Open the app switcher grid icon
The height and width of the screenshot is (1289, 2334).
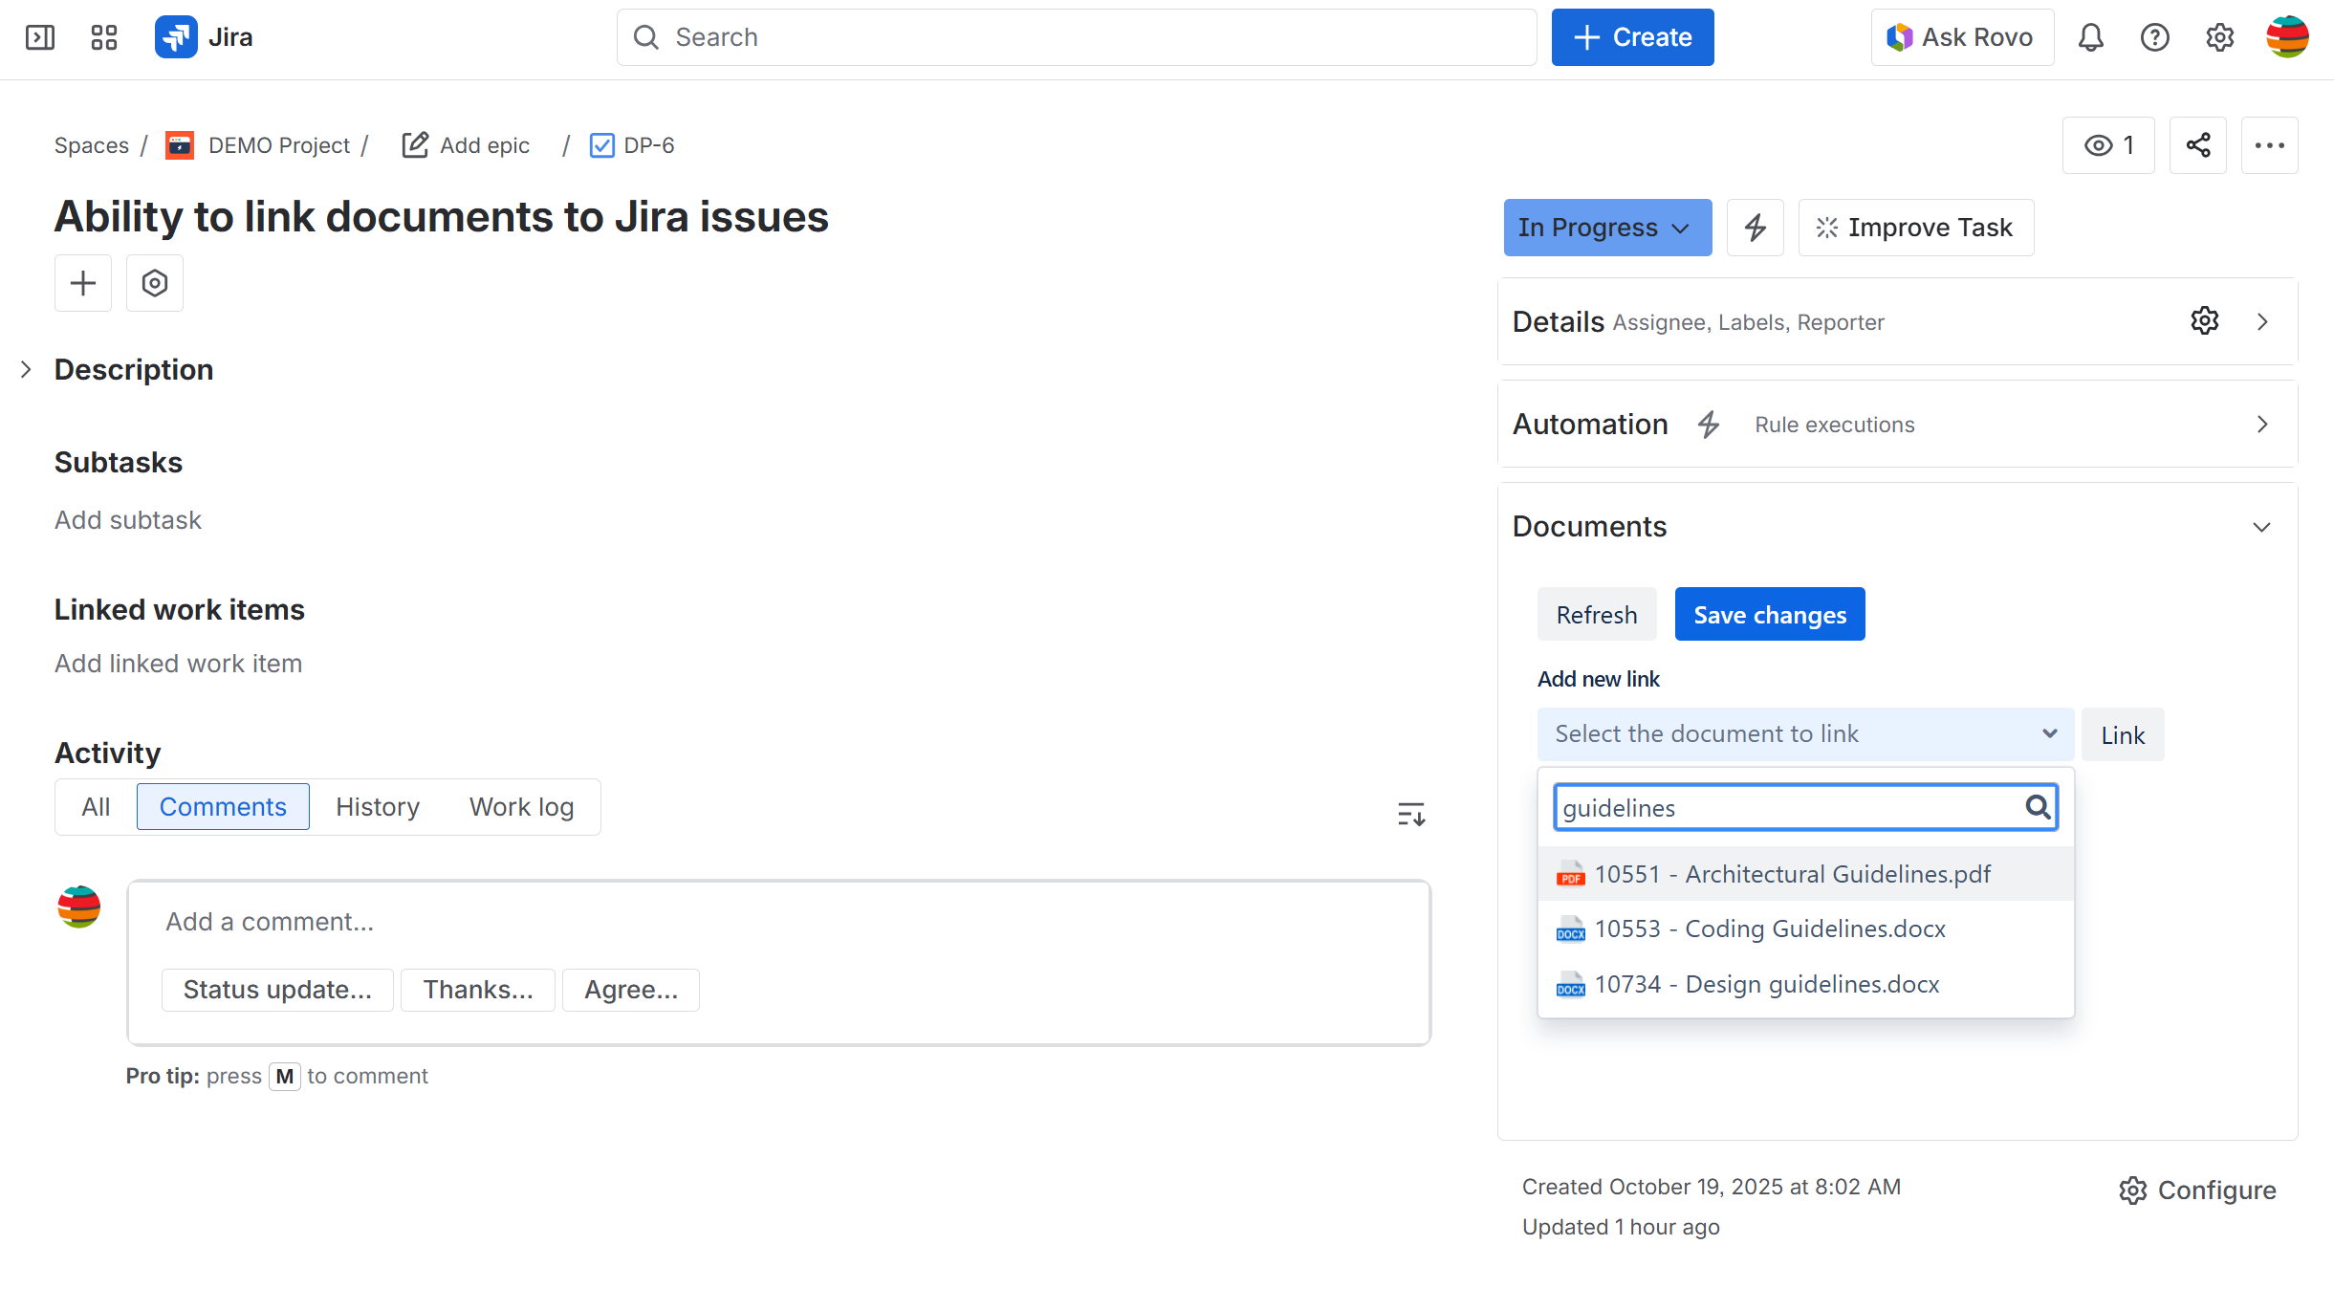click(103, 37)
